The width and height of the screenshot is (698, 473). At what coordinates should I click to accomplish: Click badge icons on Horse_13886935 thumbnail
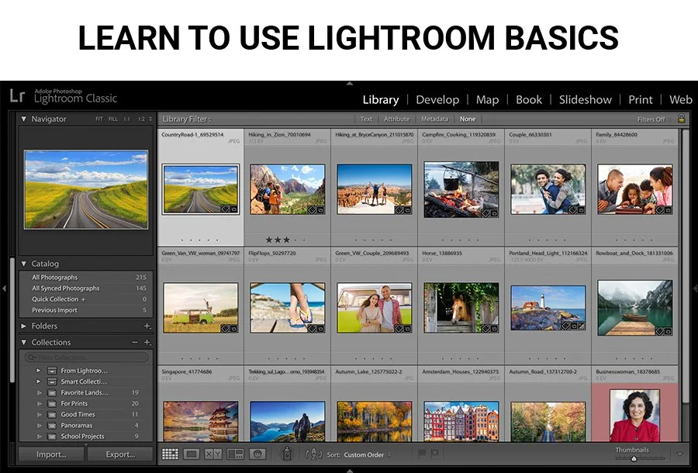pos(489,328)
